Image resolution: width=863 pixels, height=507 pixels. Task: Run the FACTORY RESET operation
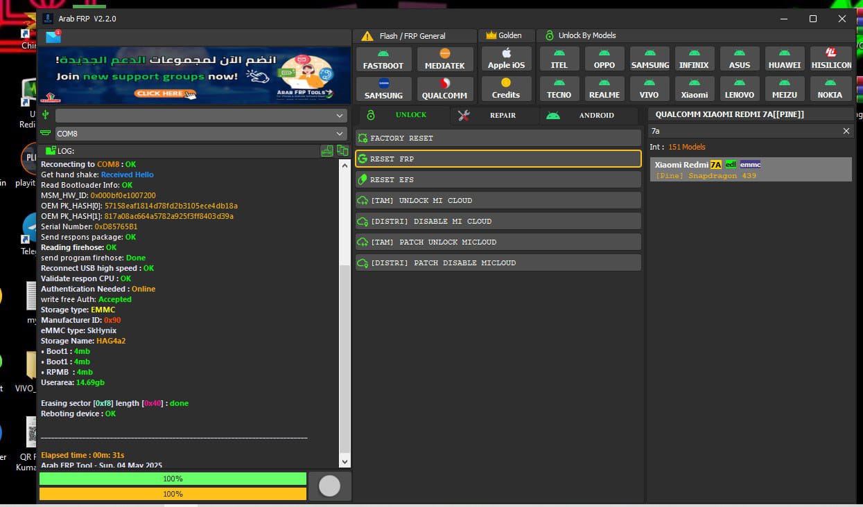[498, 138]
